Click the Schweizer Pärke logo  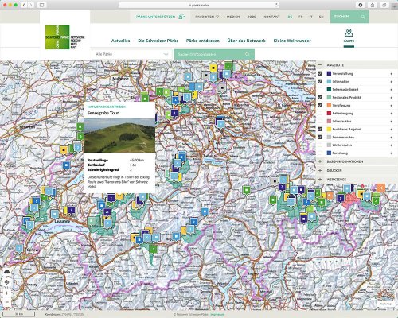(x=64, y=37)
